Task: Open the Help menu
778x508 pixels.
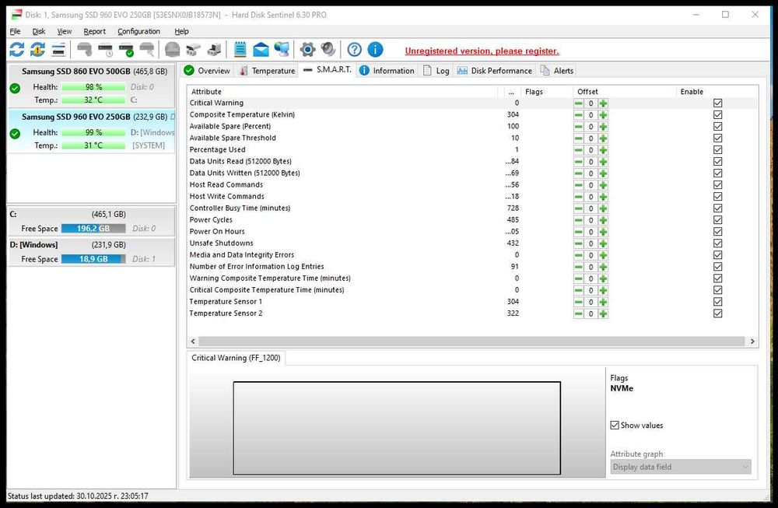Action: pyautogui.click(x=181, y=31)
